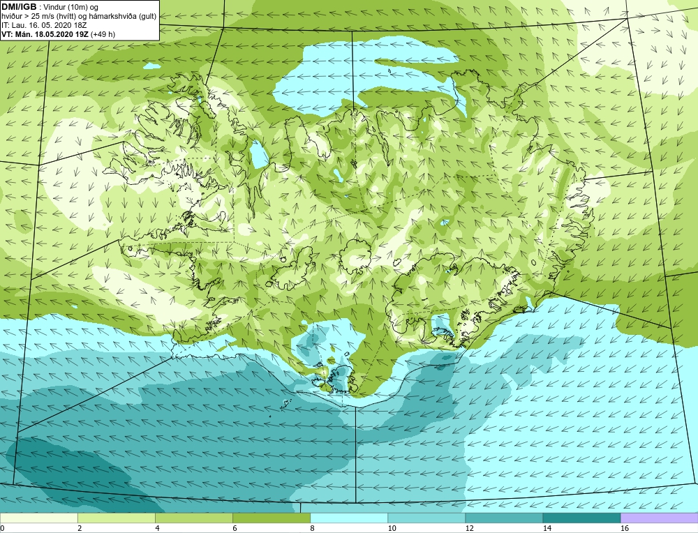The width and height of the screenshot is (698, 533).
Task: Click the 0–2 m/s pale yellow legend swatch
Action: coord(38,518)
